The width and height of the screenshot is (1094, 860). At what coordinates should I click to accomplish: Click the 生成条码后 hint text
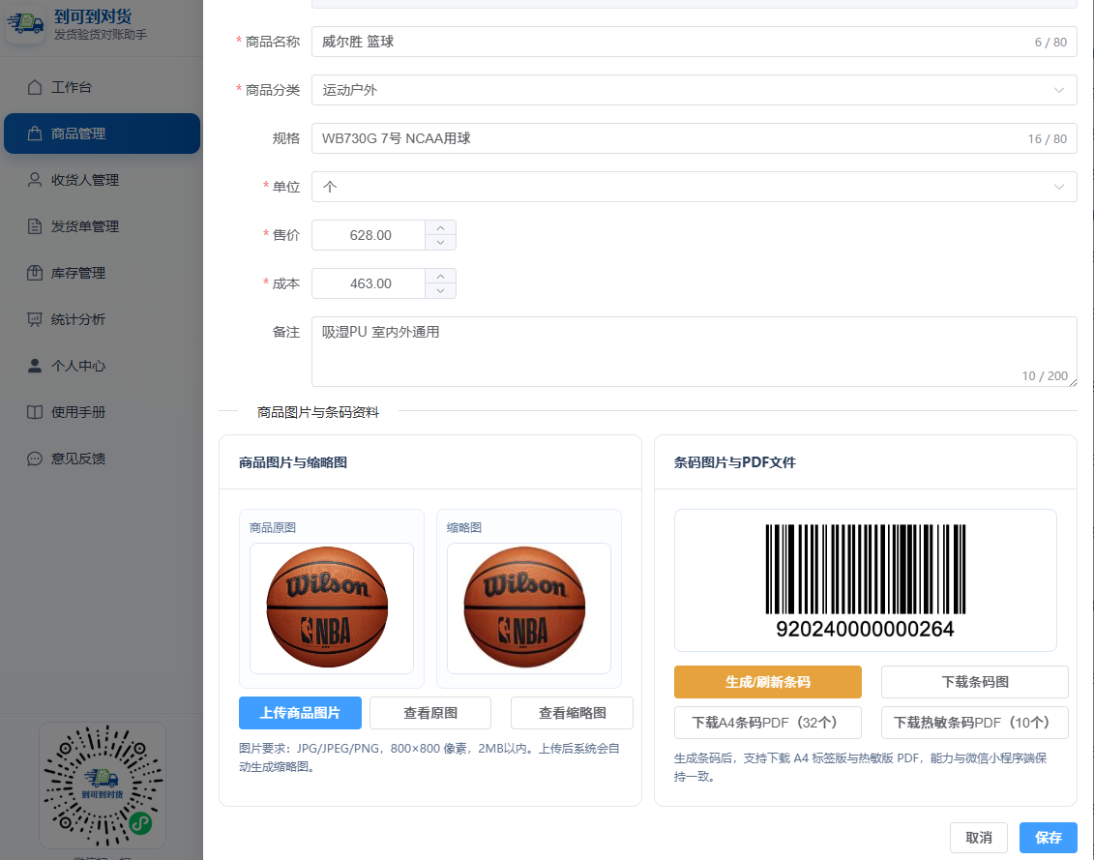point(860,767)
